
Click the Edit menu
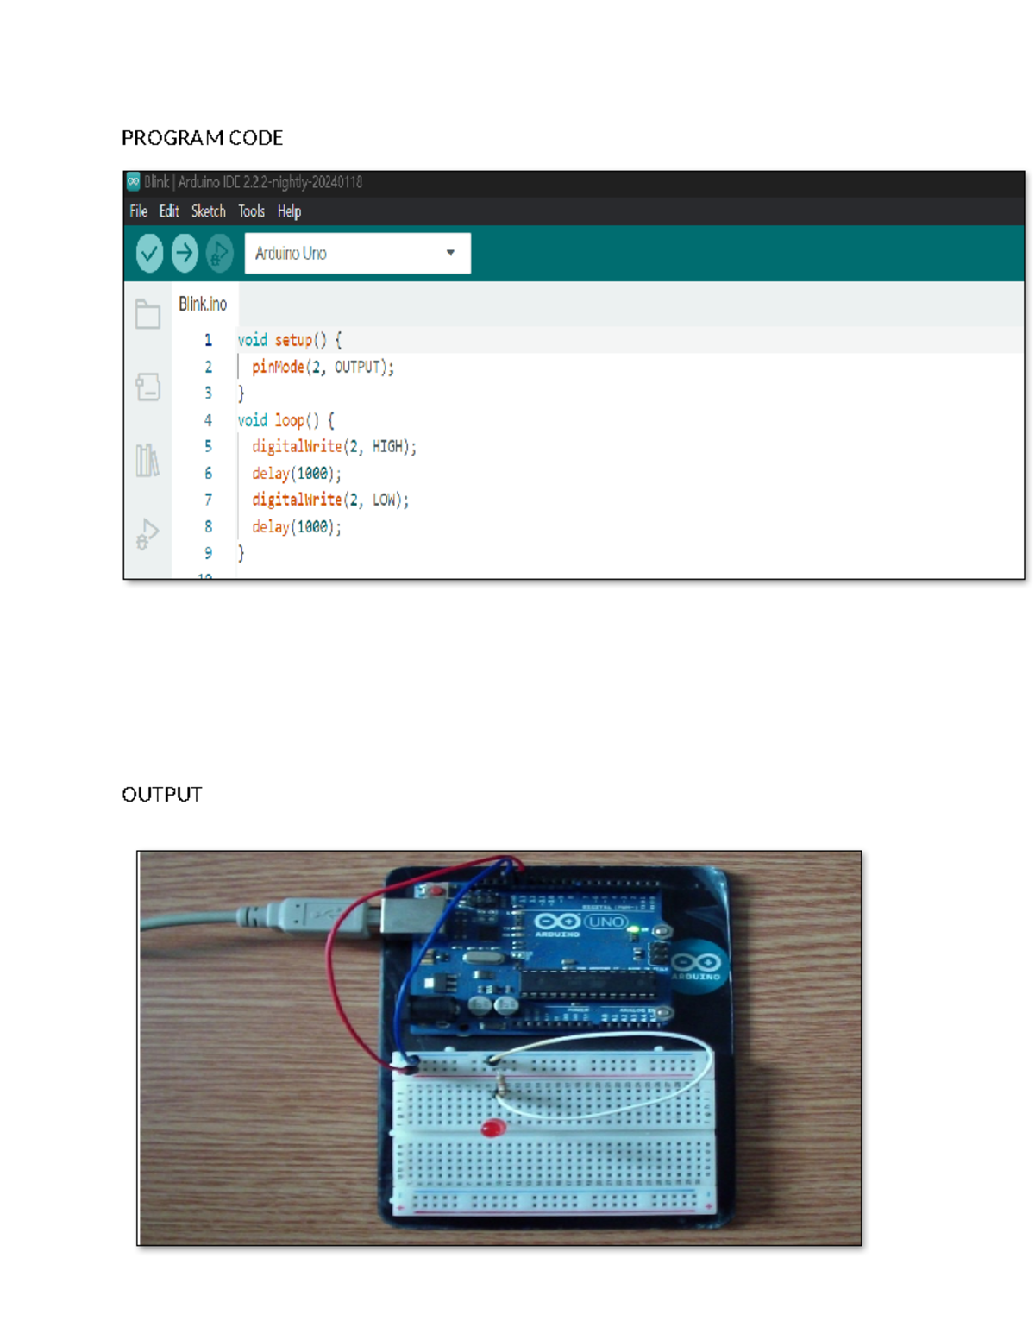(x=168, y=211)
